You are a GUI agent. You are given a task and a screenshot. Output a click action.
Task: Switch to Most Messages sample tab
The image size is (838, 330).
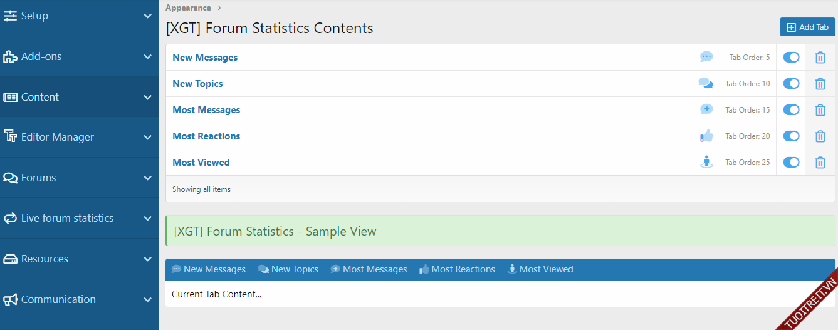369,269
